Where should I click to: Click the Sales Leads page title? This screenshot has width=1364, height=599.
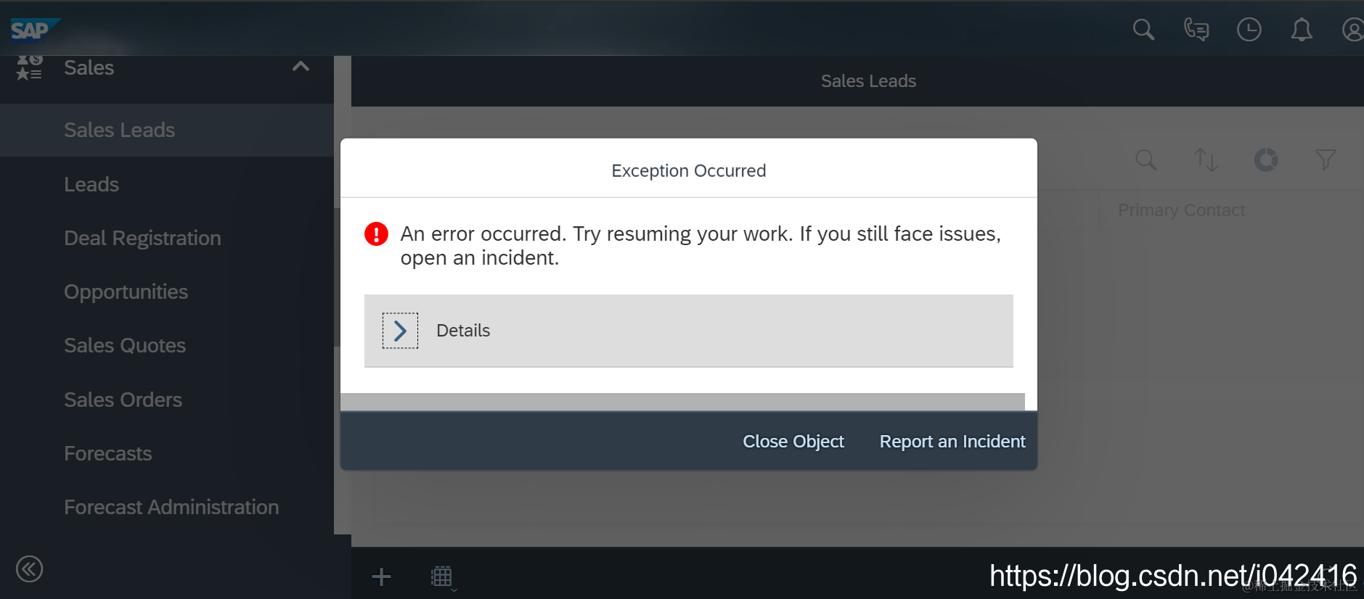pyautogui.click(x=868, y=81)
